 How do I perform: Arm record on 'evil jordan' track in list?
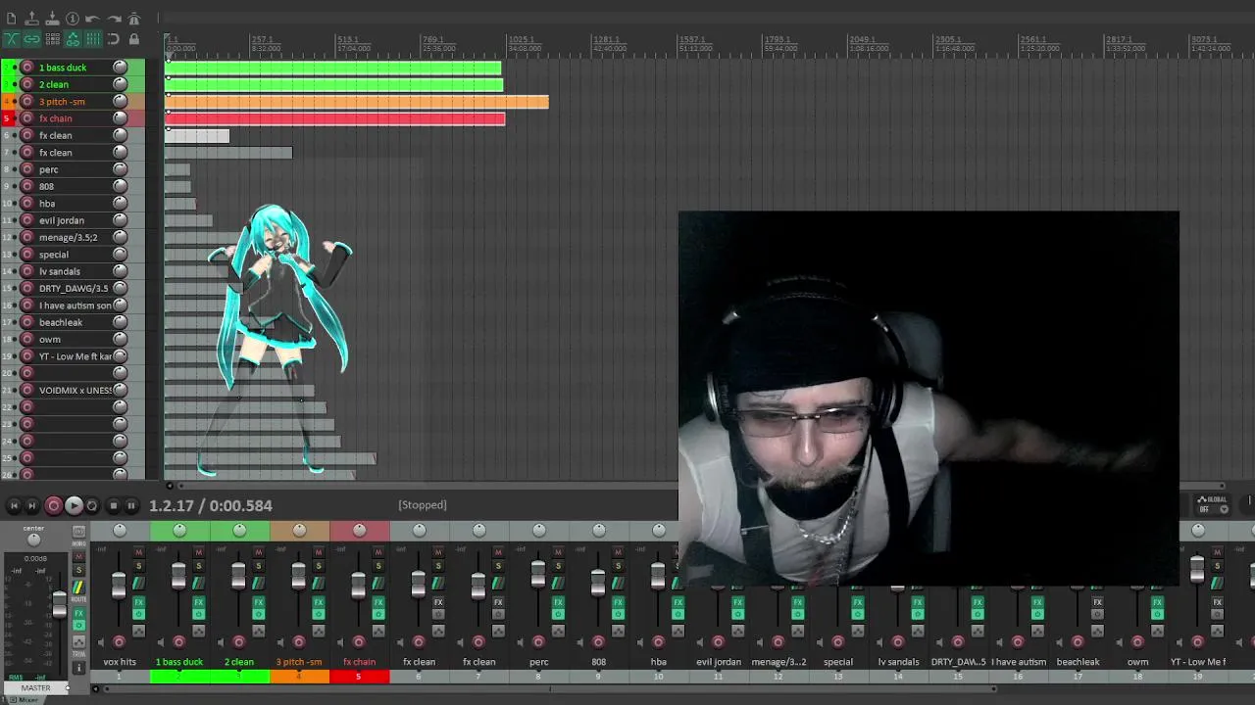(x=27, y=220)
